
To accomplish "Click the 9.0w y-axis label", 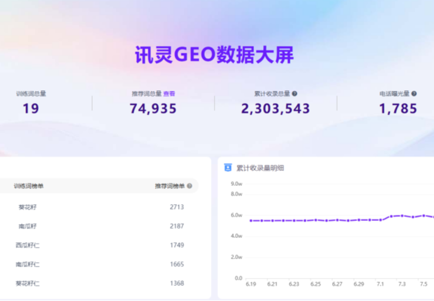I will pos(236,184).
